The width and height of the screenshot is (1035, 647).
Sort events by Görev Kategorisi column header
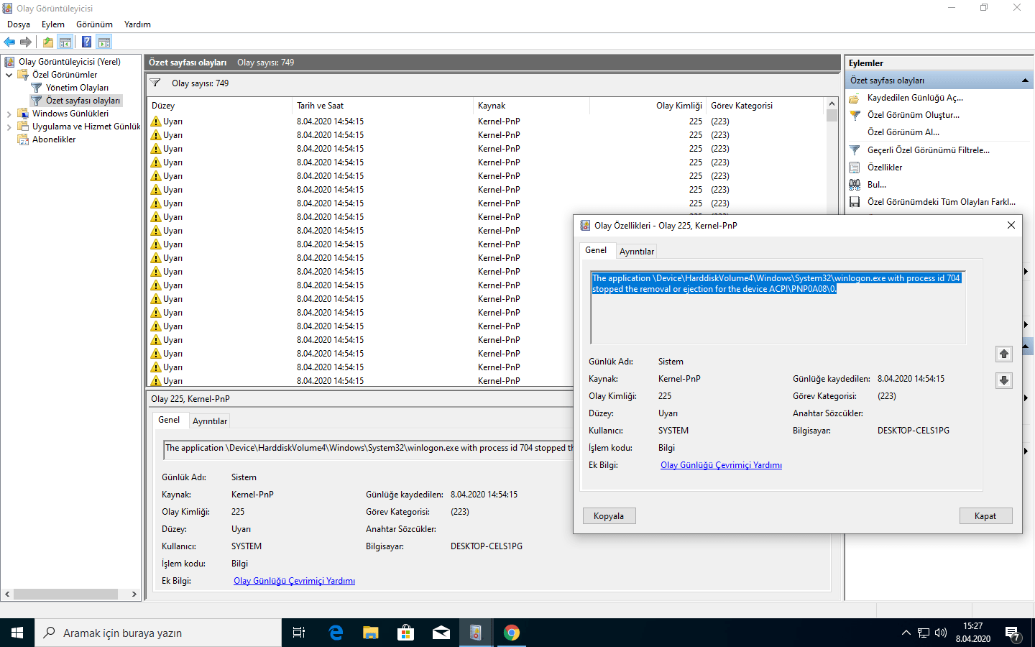765,106
